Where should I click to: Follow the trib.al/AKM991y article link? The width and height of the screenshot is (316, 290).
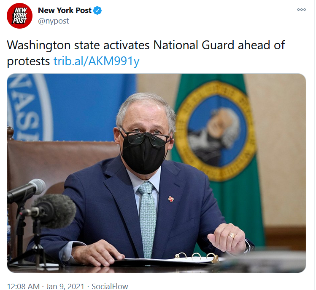coord(96,61)
